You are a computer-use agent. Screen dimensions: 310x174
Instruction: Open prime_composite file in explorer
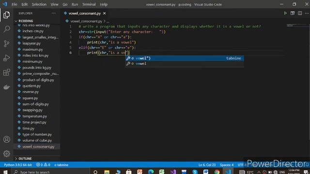click(x=41, y=73)
